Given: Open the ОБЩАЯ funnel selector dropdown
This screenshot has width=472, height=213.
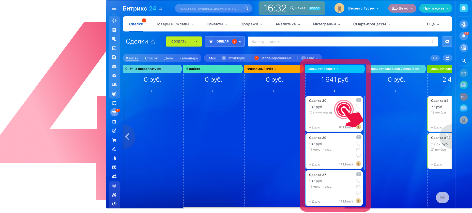Looking at the screenshot, I should 225,42.
